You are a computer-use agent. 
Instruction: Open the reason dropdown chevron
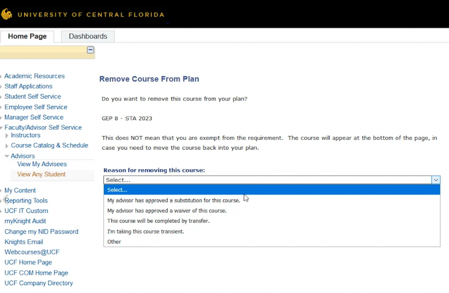(x=436, y=180)
